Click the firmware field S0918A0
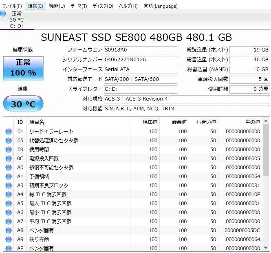 pos(140,50)
